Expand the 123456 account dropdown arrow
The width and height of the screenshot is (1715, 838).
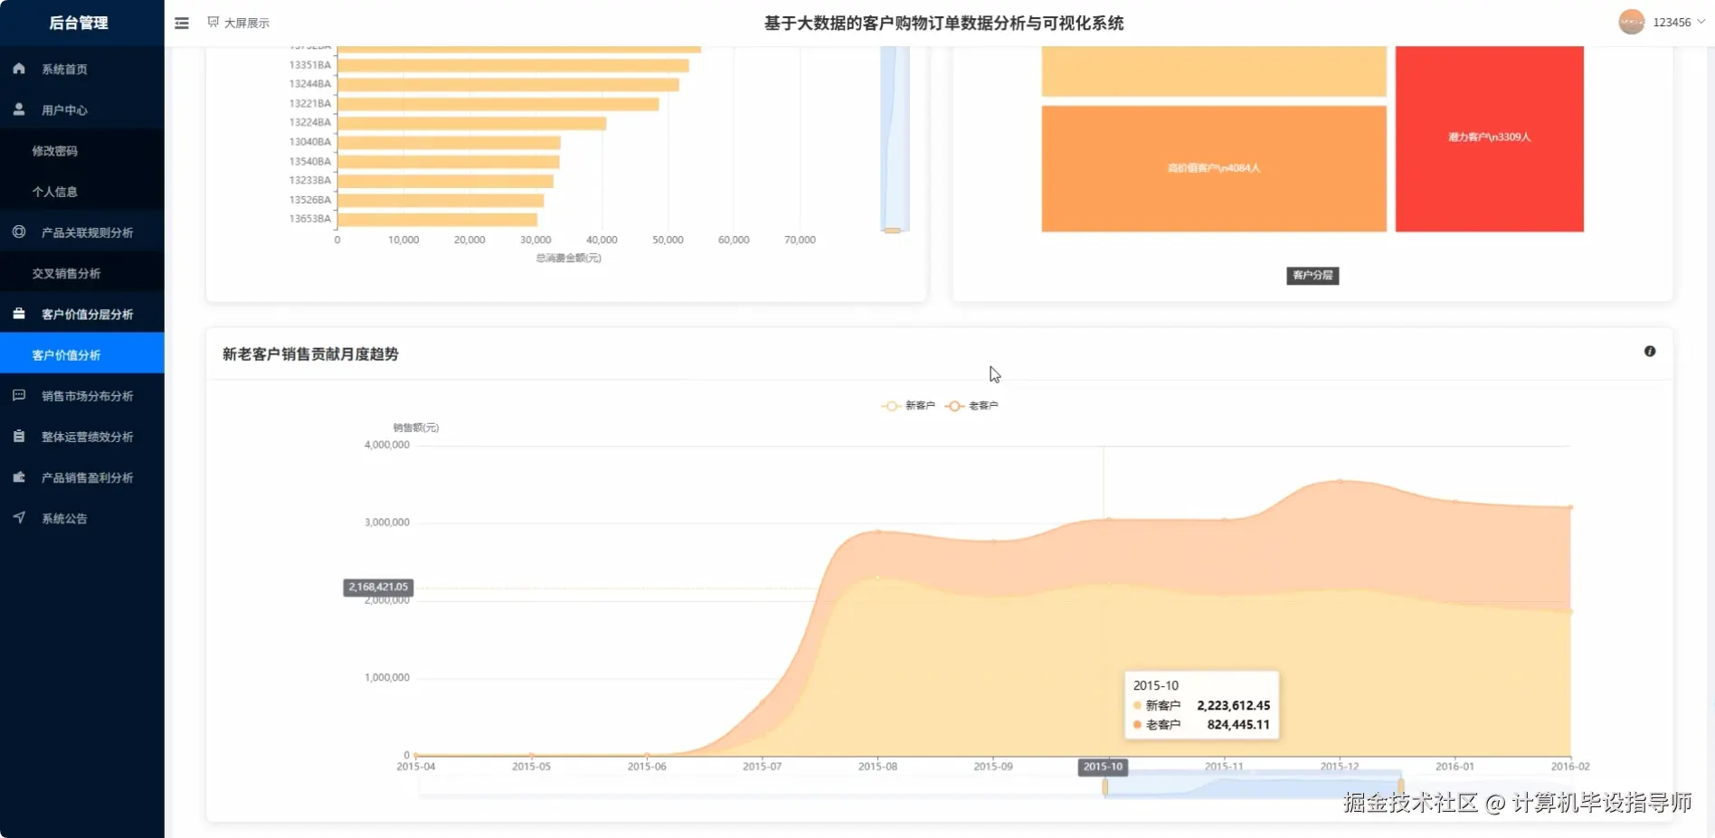click(1701, 22)
